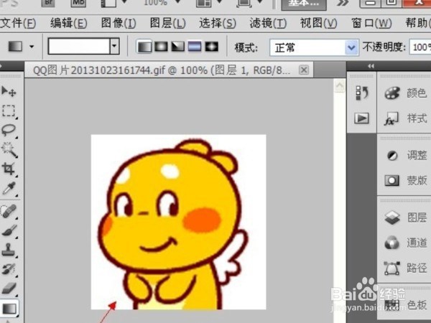Viewport: 431px width, 323px height.
Task: Open the arrange documents dropdown
Action: pyautogui.click(x=219, y=2)
